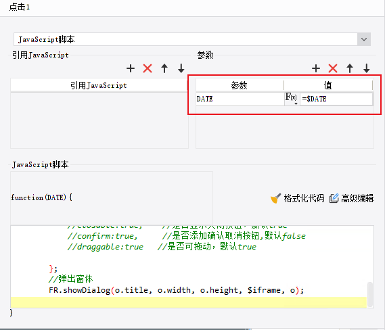Click the 格式化代码 format code button
The width and height of the screenshot is (385, 330).
[x=297, y=198]
